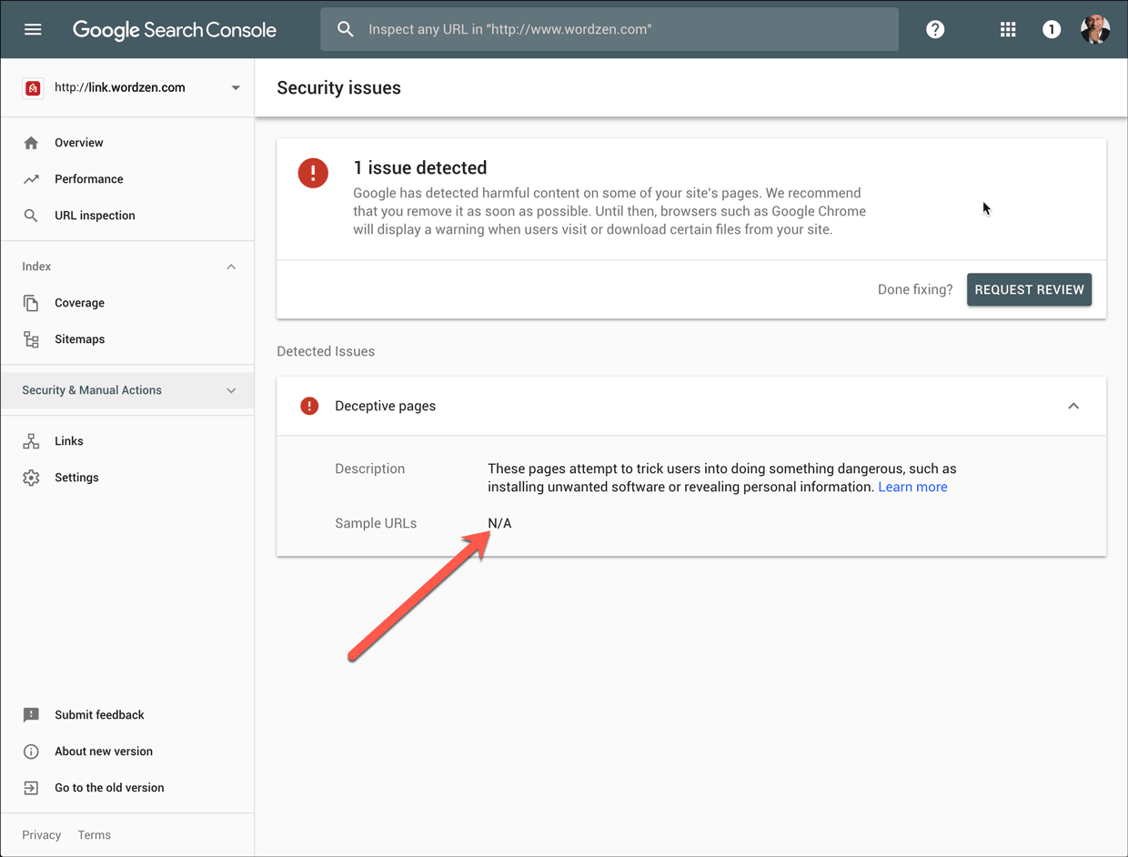Open the Help question mark icon
The width and height of the screenshot is (1128, 857).
tap(935, 29)
